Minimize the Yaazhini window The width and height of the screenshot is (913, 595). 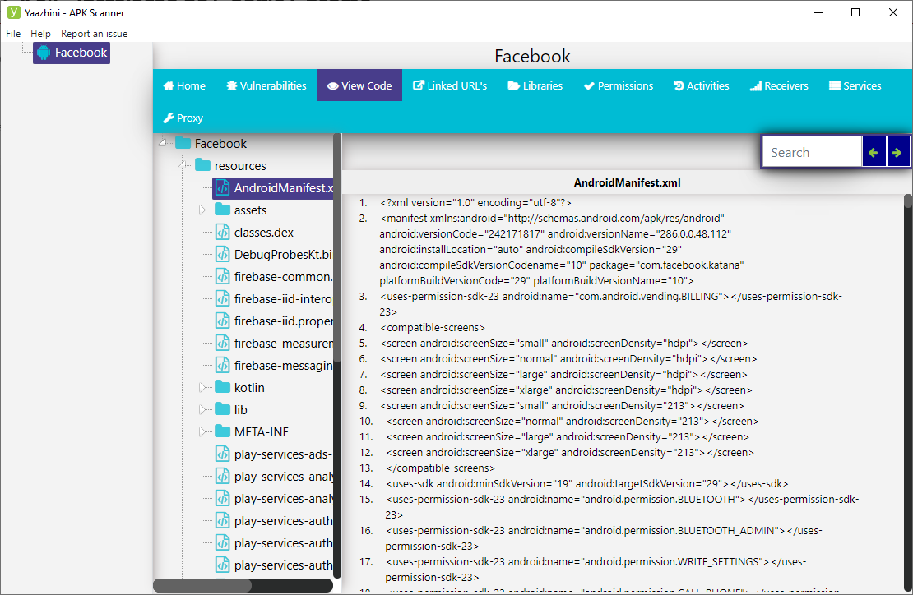(818, 12)
